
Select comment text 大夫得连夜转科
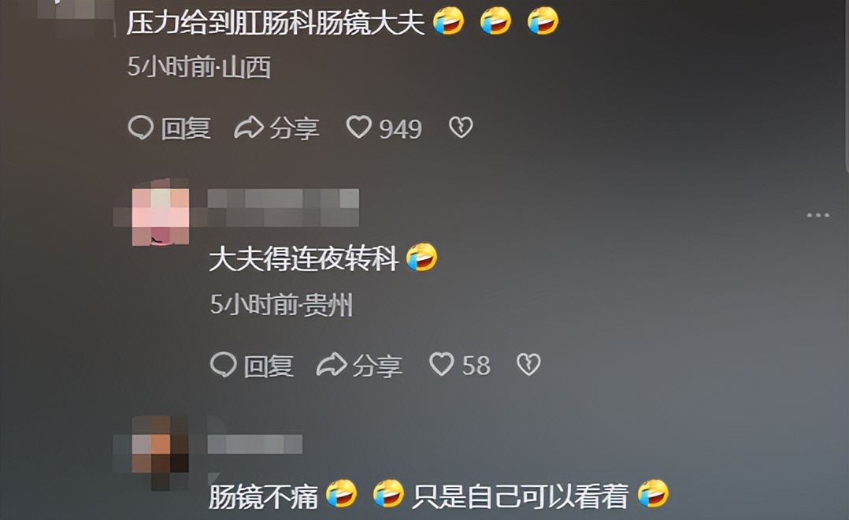pyautogui.click(x=304, y=258)
